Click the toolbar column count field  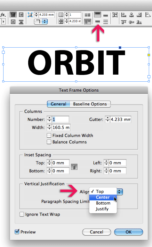point(75,15)
